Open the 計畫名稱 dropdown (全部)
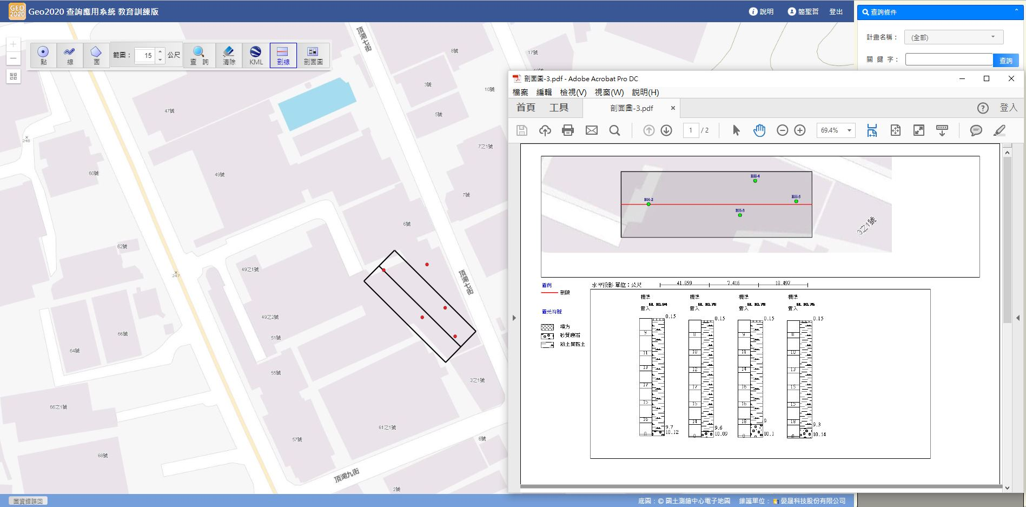 pos(954,37)
